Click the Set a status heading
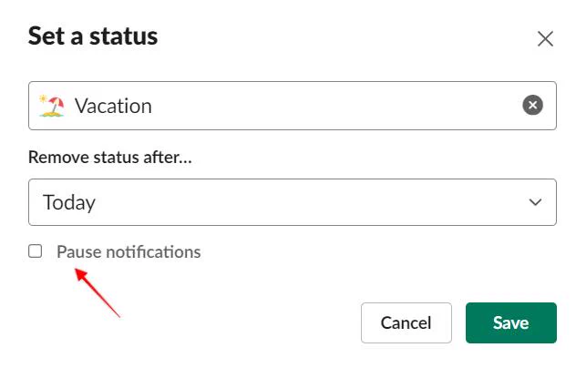This screenshot has width=576, height=368. (x=93, y=36)
